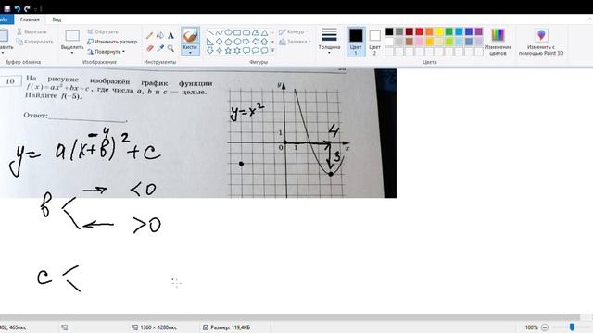The image size is (593, 333).
Task: Activate Color 2 (Цвет 2) selector
Action: coord(374,42)
